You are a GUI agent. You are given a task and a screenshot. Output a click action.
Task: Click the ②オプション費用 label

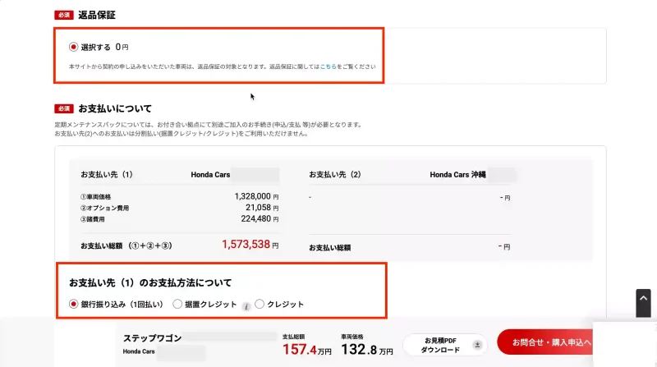coord(105,209)
